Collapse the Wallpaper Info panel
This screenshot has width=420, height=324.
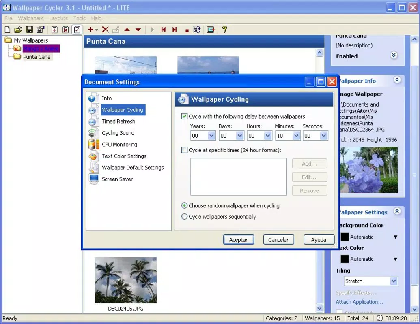(x=397, y=80)
